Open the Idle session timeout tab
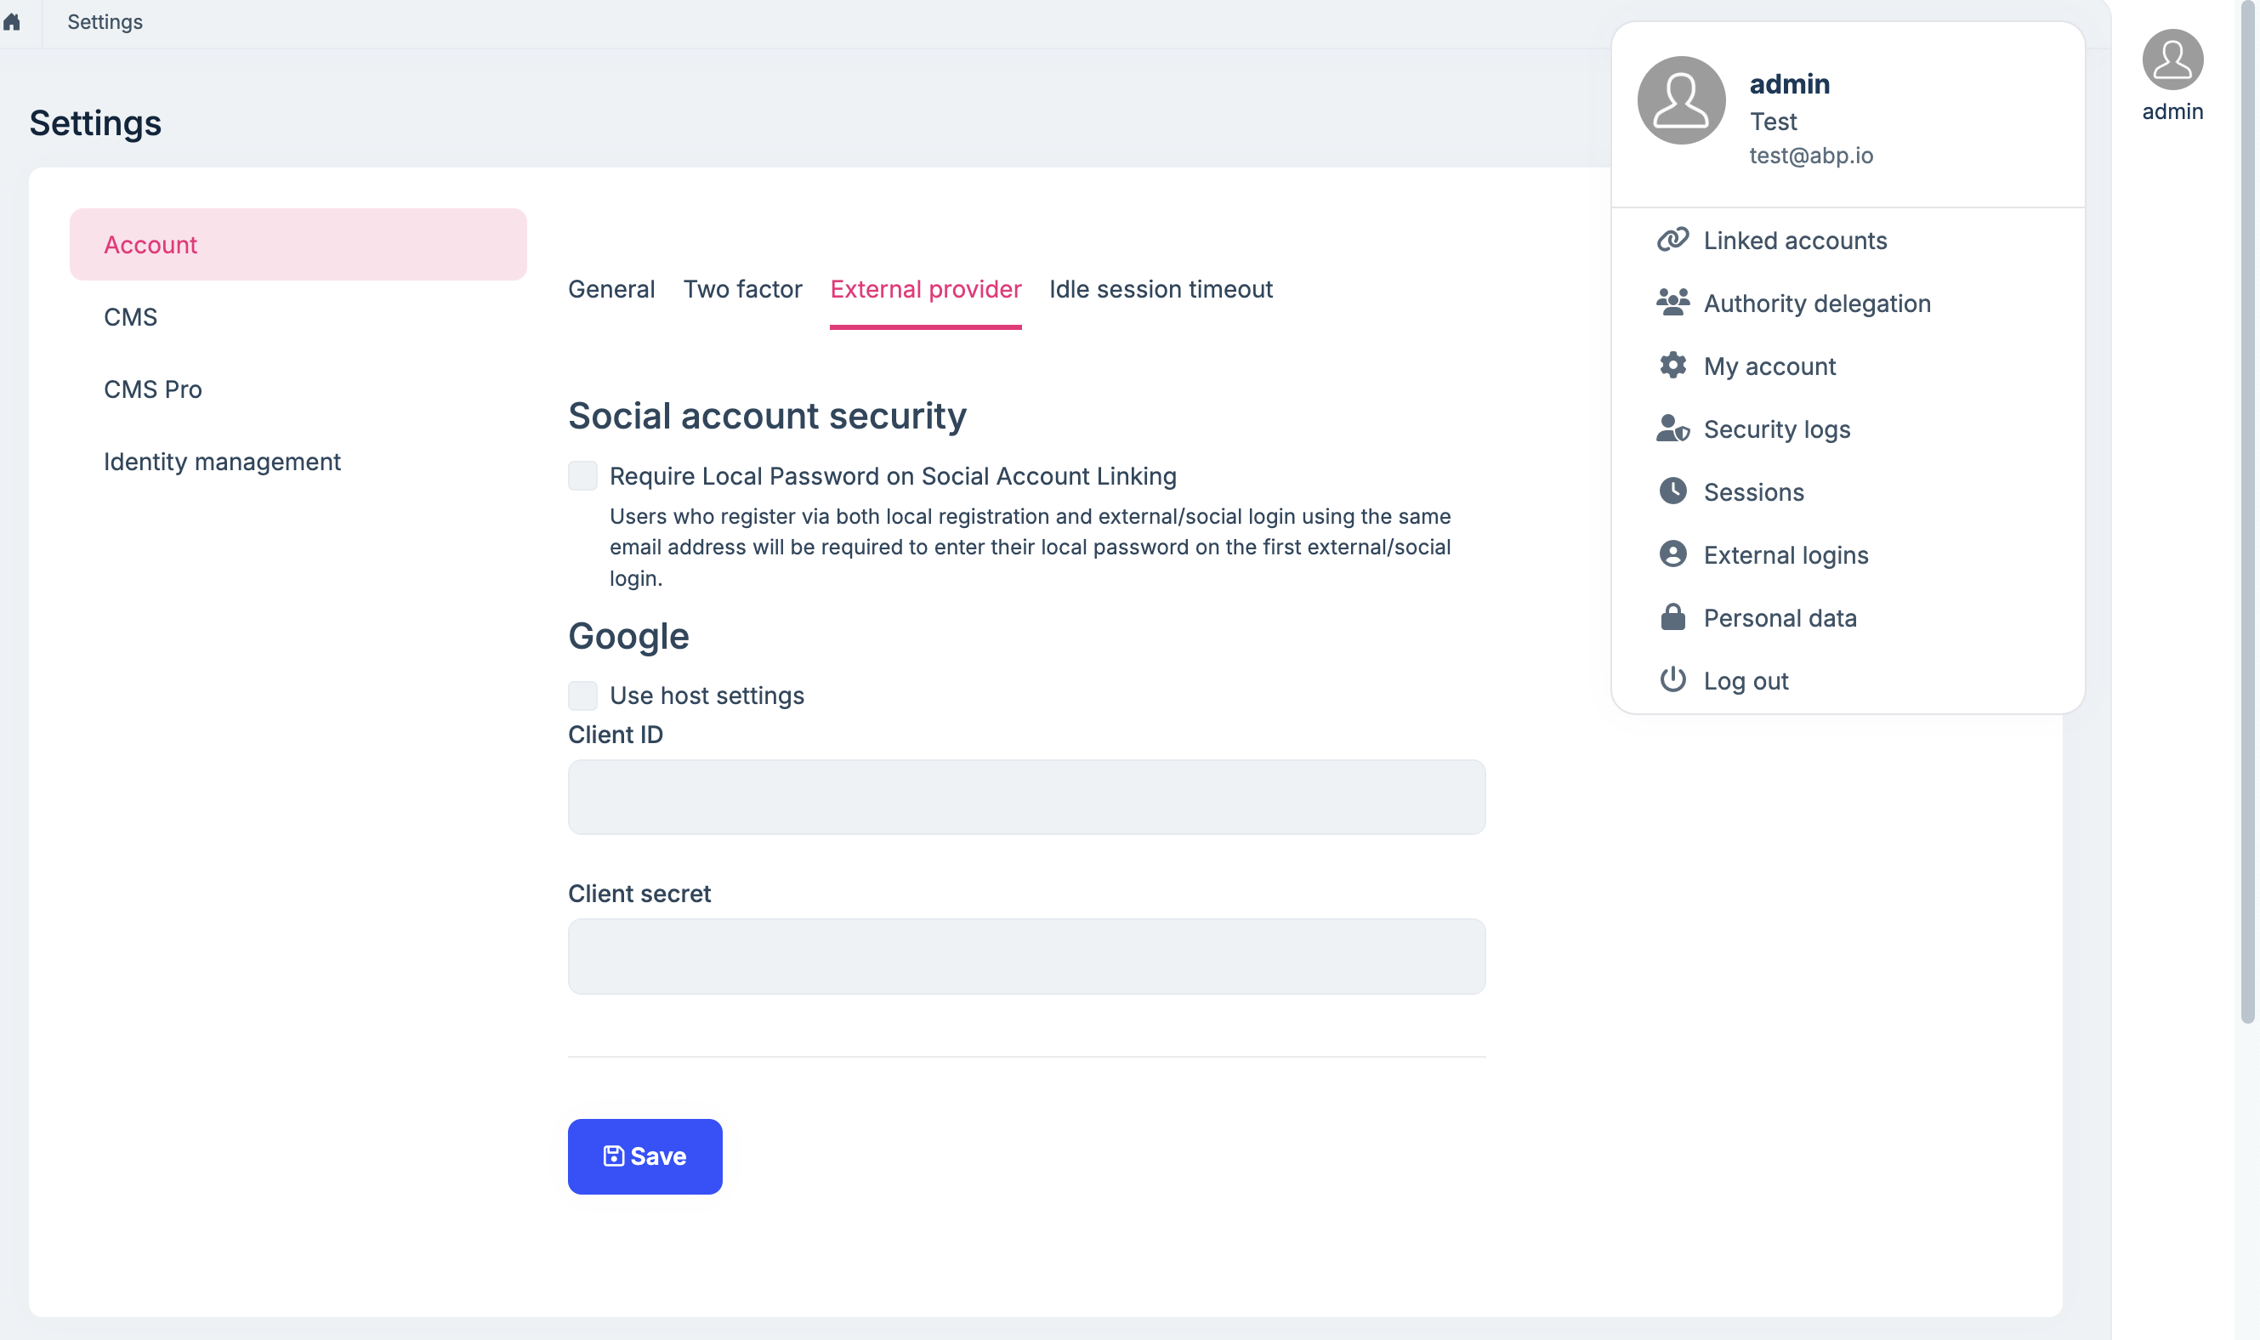 click(1161, 289)
